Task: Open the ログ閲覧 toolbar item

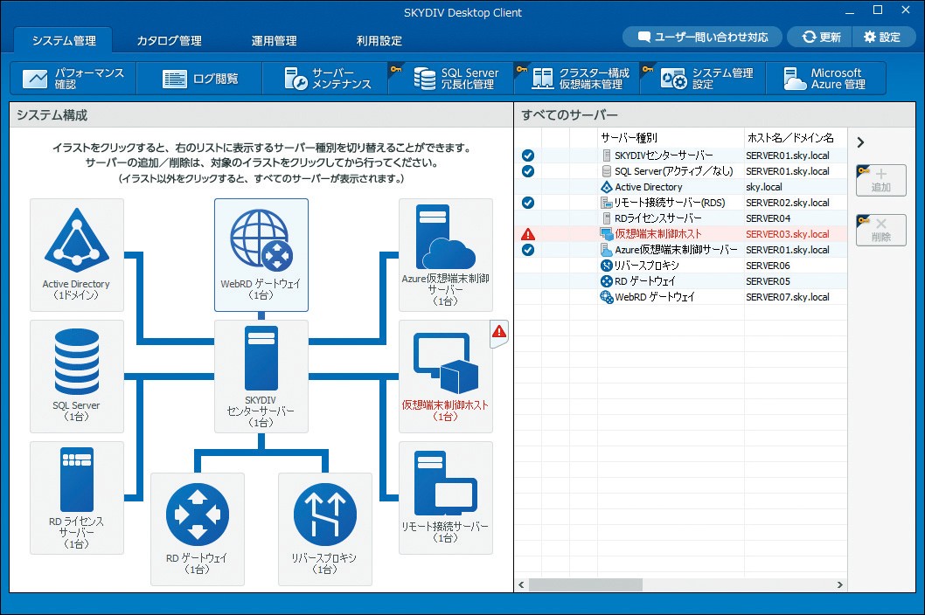Action: 199,79
